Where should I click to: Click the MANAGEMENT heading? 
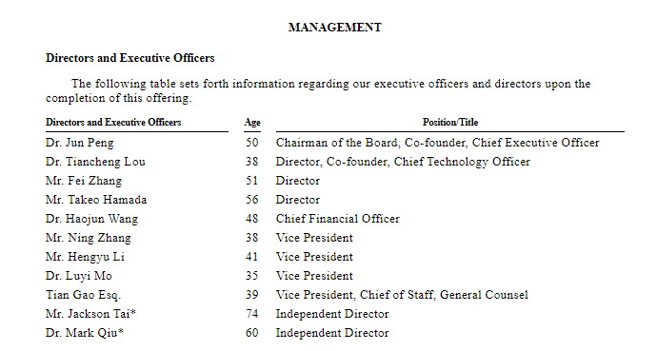335,28
